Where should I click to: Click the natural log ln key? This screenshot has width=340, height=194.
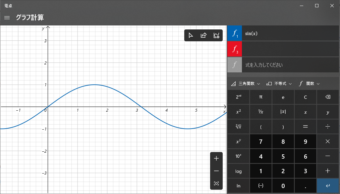point(238,186)
